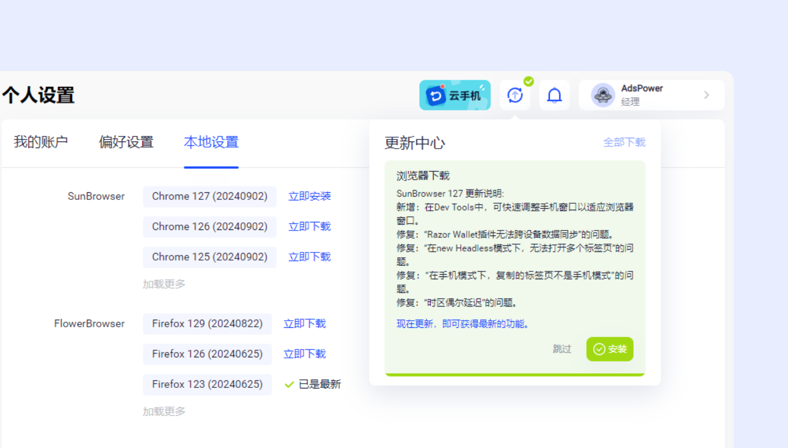Click the 个人设置 page title
This screenshot has width=788, height=448.
point(38,95)
